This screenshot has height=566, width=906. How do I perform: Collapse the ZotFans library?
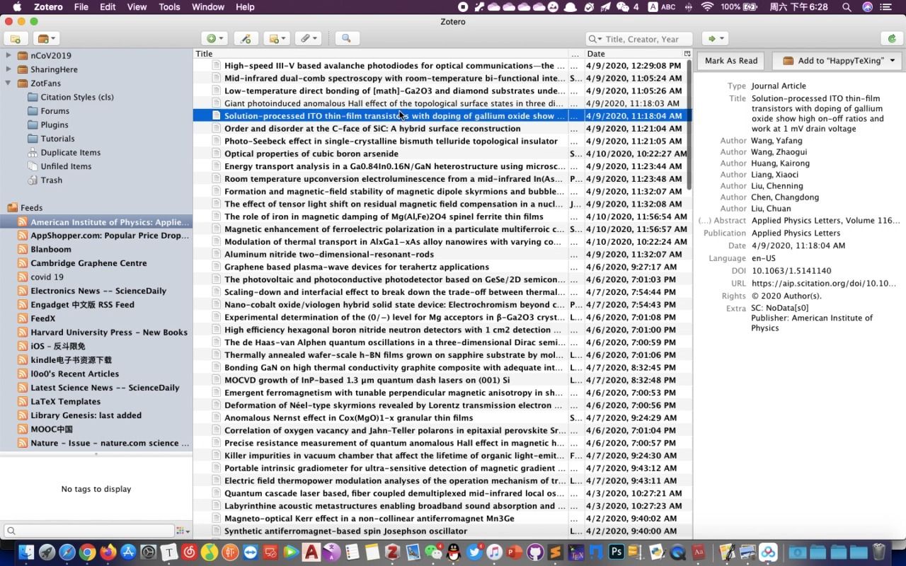(8, 83)
